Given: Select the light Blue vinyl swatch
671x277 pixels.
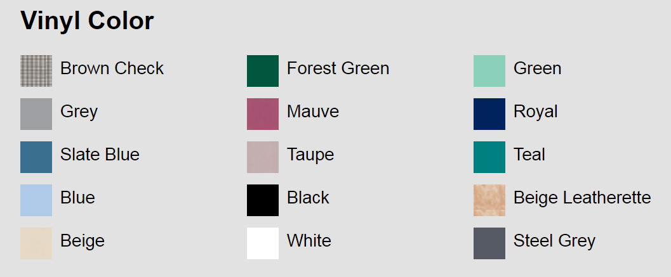Looking at the screenshot, I should coord(36,200).
